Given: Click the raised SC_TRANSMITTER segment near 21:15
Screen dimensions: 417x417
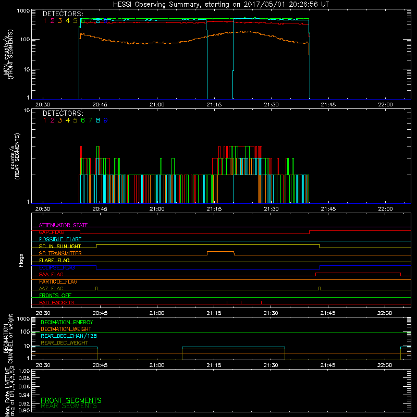Looking at the screenshot, I should 220,252.
